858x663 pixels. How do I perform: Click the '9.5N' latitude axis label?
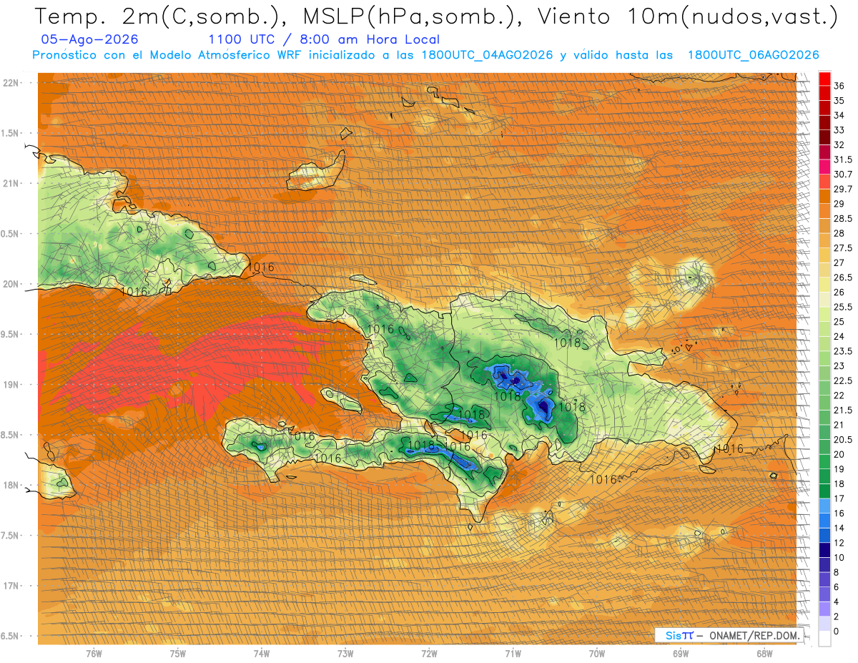pyautogui.click(x=10, y=334)
